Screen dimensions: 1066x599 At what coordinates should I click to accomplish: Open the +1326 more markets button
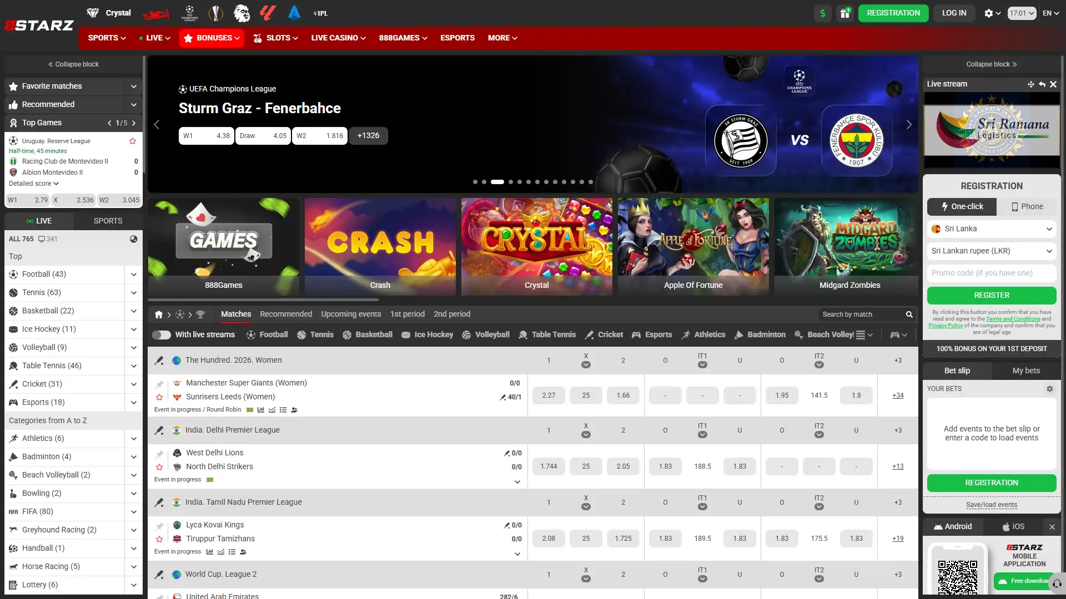[x=368, y=136]
